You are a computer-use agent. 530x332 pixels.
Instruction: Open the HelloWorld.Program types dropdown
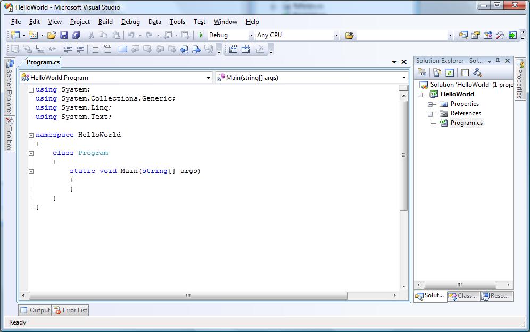208,78
